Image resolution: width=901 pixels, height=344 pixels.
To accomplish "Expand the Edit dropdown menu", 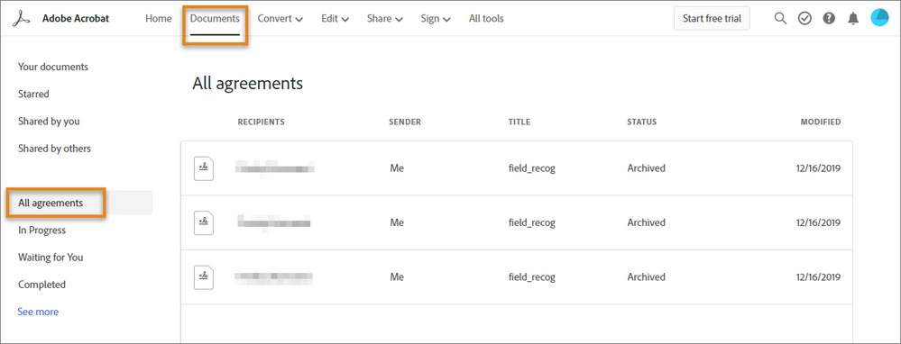I will (335, 18).
